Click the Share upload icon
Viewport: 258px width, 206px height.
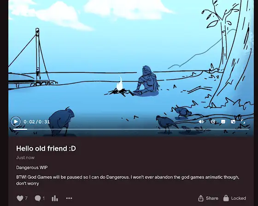[x=201, y=198]
